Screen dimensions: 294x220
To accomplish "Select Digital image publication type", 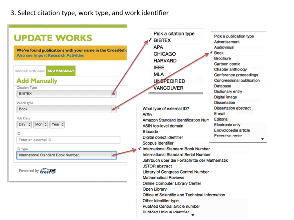I will [225, 97].
